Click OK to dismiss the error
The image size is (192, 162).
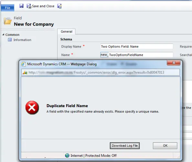[x=165, y=146]
